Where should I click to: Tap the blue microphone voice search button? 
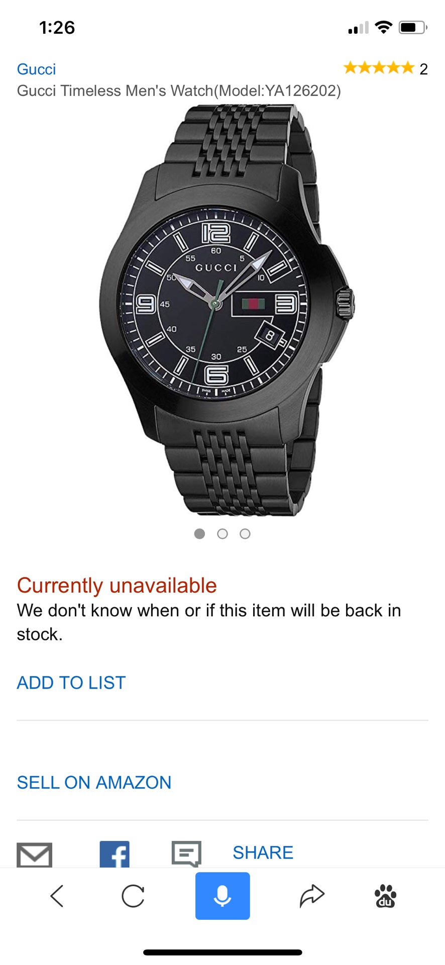[222, 896]
